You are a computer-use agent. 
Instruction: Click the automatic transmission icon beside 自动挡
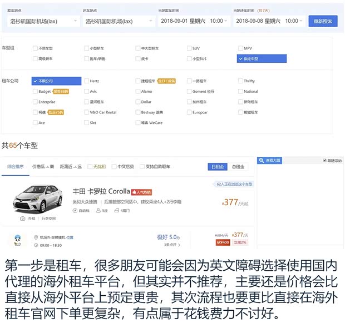point(75,211)
